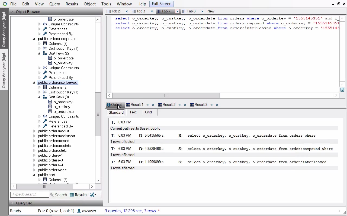This screenshot has width=347, height=216.
Task: Open the wrench tools dropdown in Object Browser
Action: click(x=93, y=195)
